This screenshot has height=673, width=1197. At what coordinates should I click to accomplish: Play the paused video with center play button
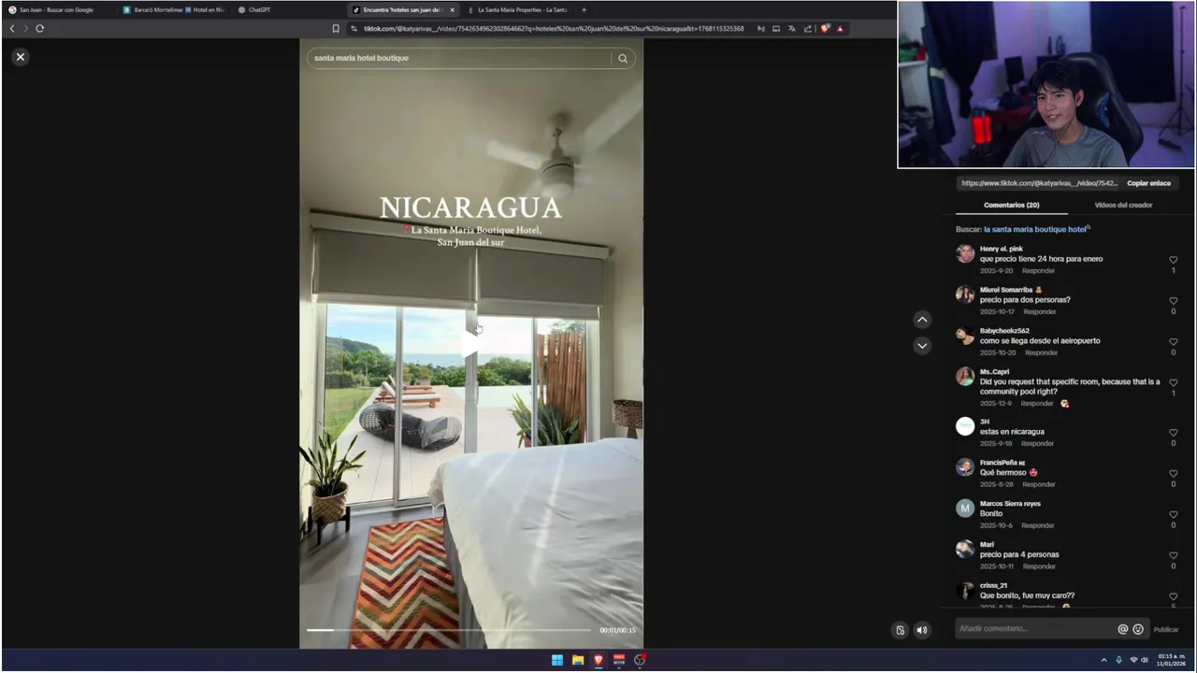point(471,344)
